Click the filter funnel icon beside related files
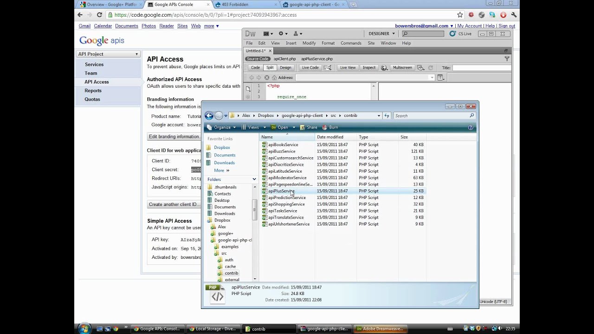594x334 pixels. 507,59
